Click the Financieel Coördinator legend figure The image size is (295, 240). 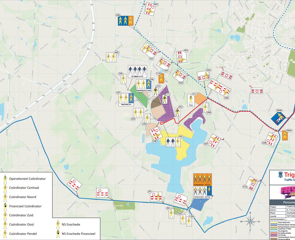point(5,206)
